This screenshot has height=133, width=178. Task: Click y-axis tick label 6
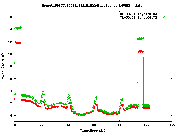[11, 79]
